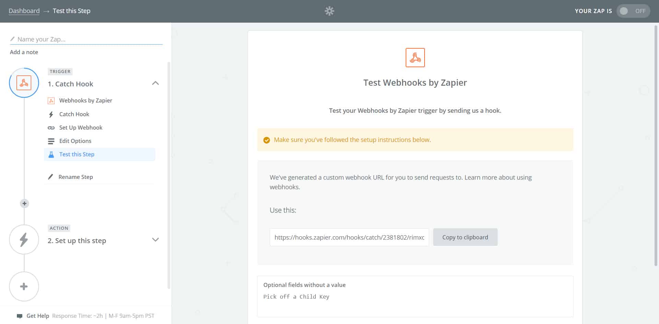
Task: Click the lightning bolt icon beside Catch Hook
Action: tap(51, 114)
